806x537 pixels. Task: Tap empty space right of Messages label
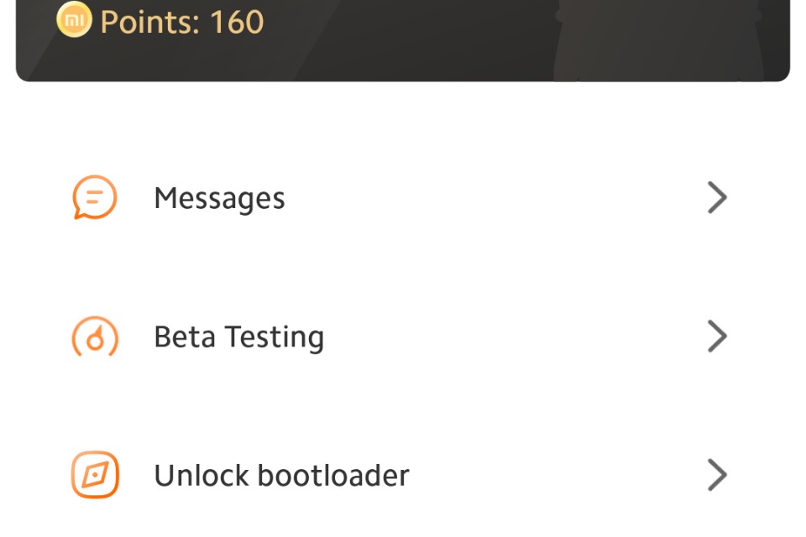[494, 197]
